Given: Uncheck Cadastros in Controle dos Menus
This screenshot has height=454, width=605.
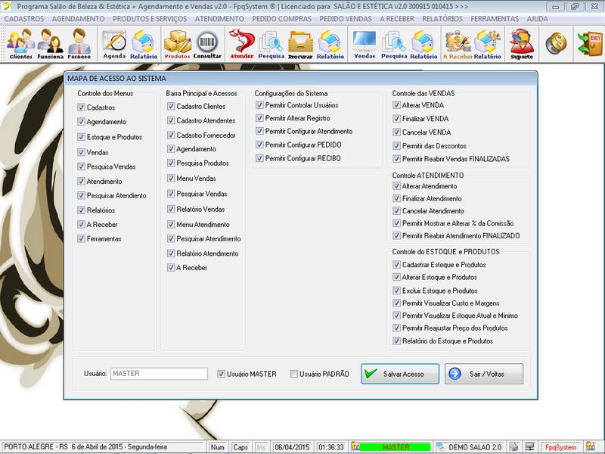Looking at the screenshot, I should click(x=81, y=107).
